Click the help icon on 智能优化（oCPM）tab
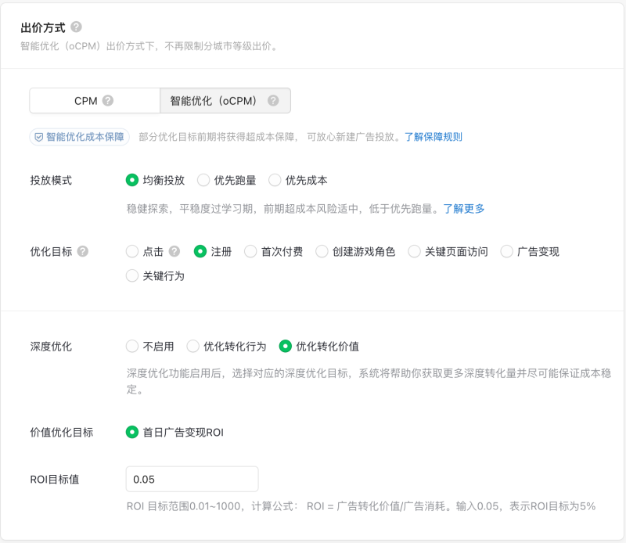The height and width of the screenshot is (543, 626). [x=273, y=100]
